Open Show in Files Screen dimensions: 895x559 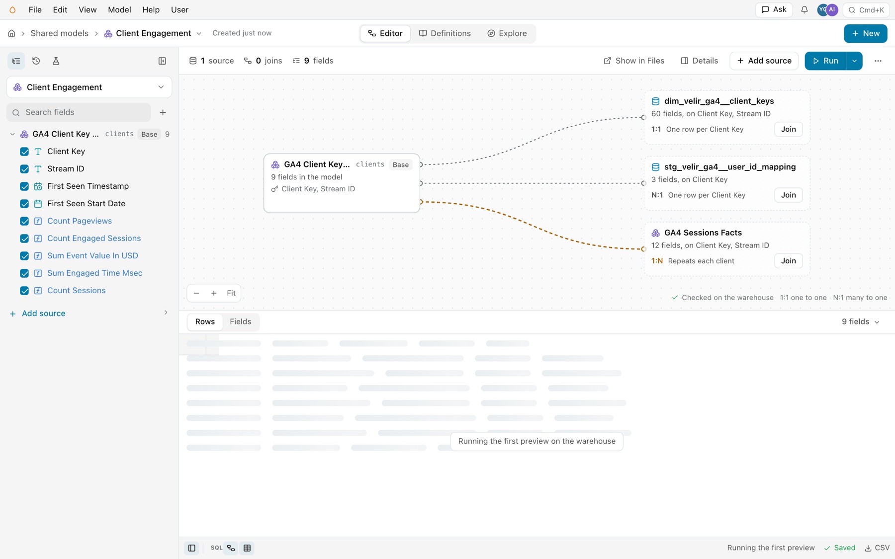[633, 61]
